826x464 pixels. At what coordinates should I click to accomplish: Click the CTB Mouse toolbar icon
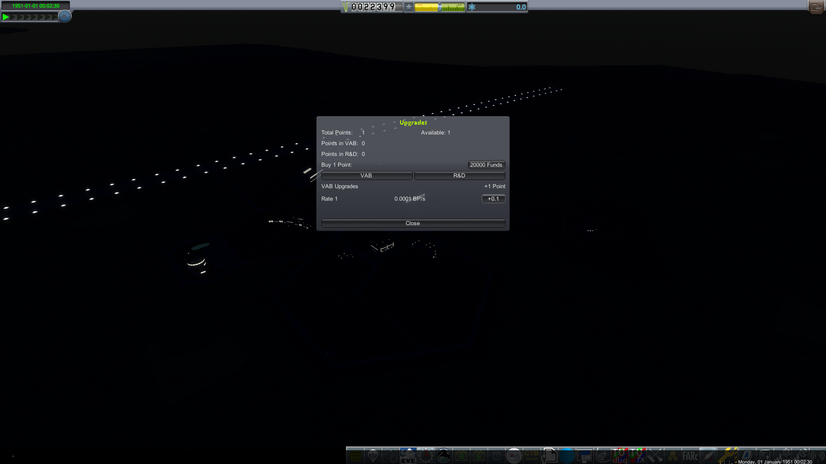tap(532, 455)
